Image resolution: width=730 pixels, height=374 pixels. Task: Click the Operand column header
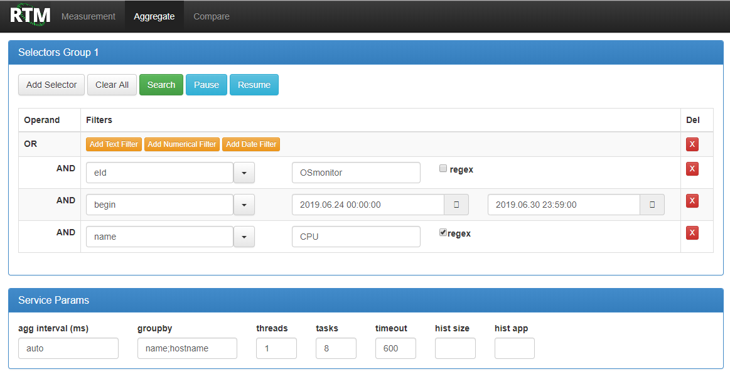point(42,120)
